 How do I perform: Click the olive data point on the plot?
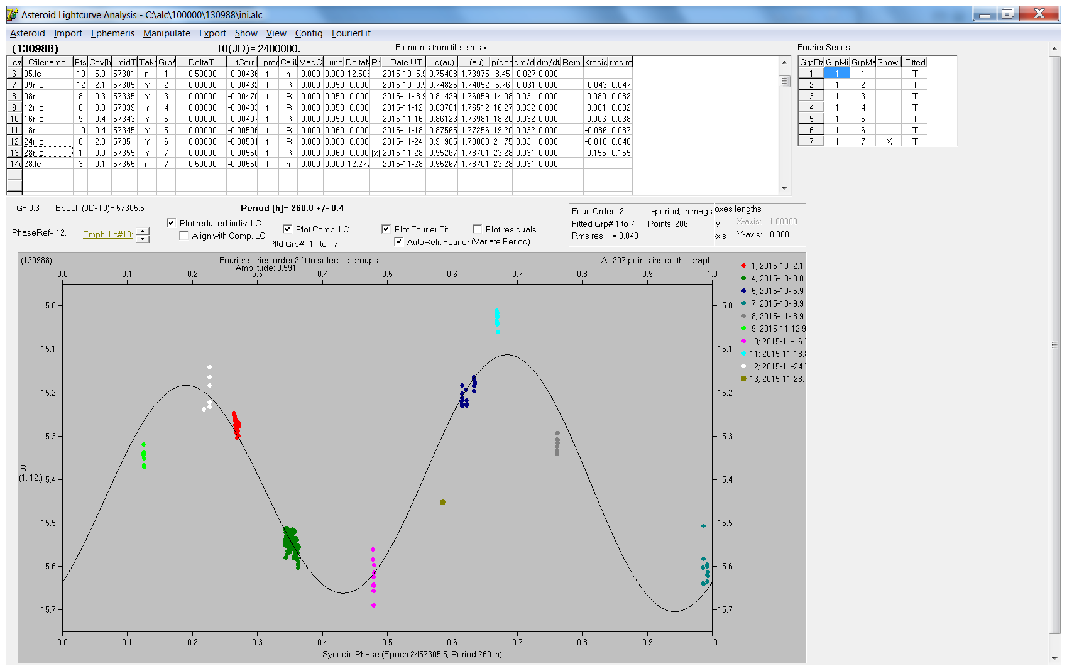[x=443, y=502]
